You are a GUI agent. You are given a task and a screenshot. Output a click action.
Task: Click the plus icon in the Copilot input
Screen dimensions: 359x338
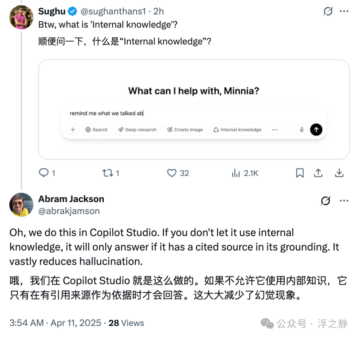[x=72, y=130]
